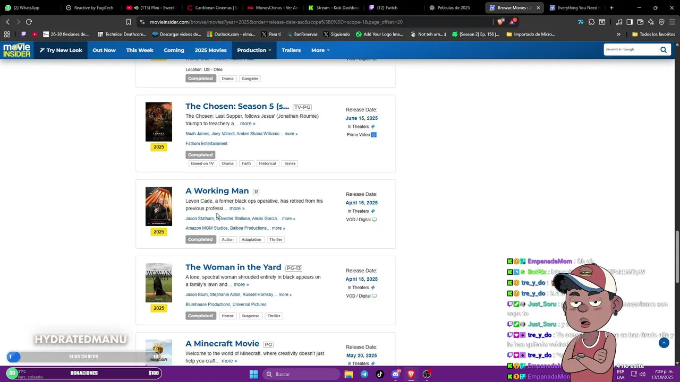Open File Explorer from the taskbar
Image resolution: width=680 pixels, height=382 pixels.
[348, 374]
